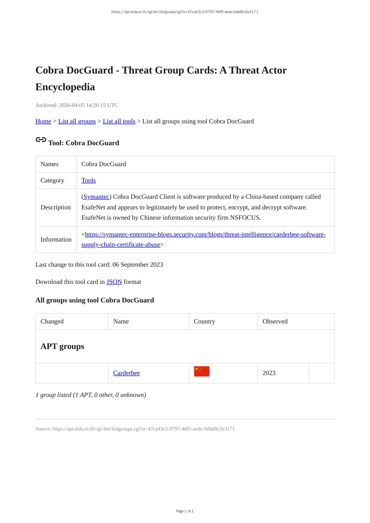
Task: Open the List all tools breadcrumb
Action: 119,121
